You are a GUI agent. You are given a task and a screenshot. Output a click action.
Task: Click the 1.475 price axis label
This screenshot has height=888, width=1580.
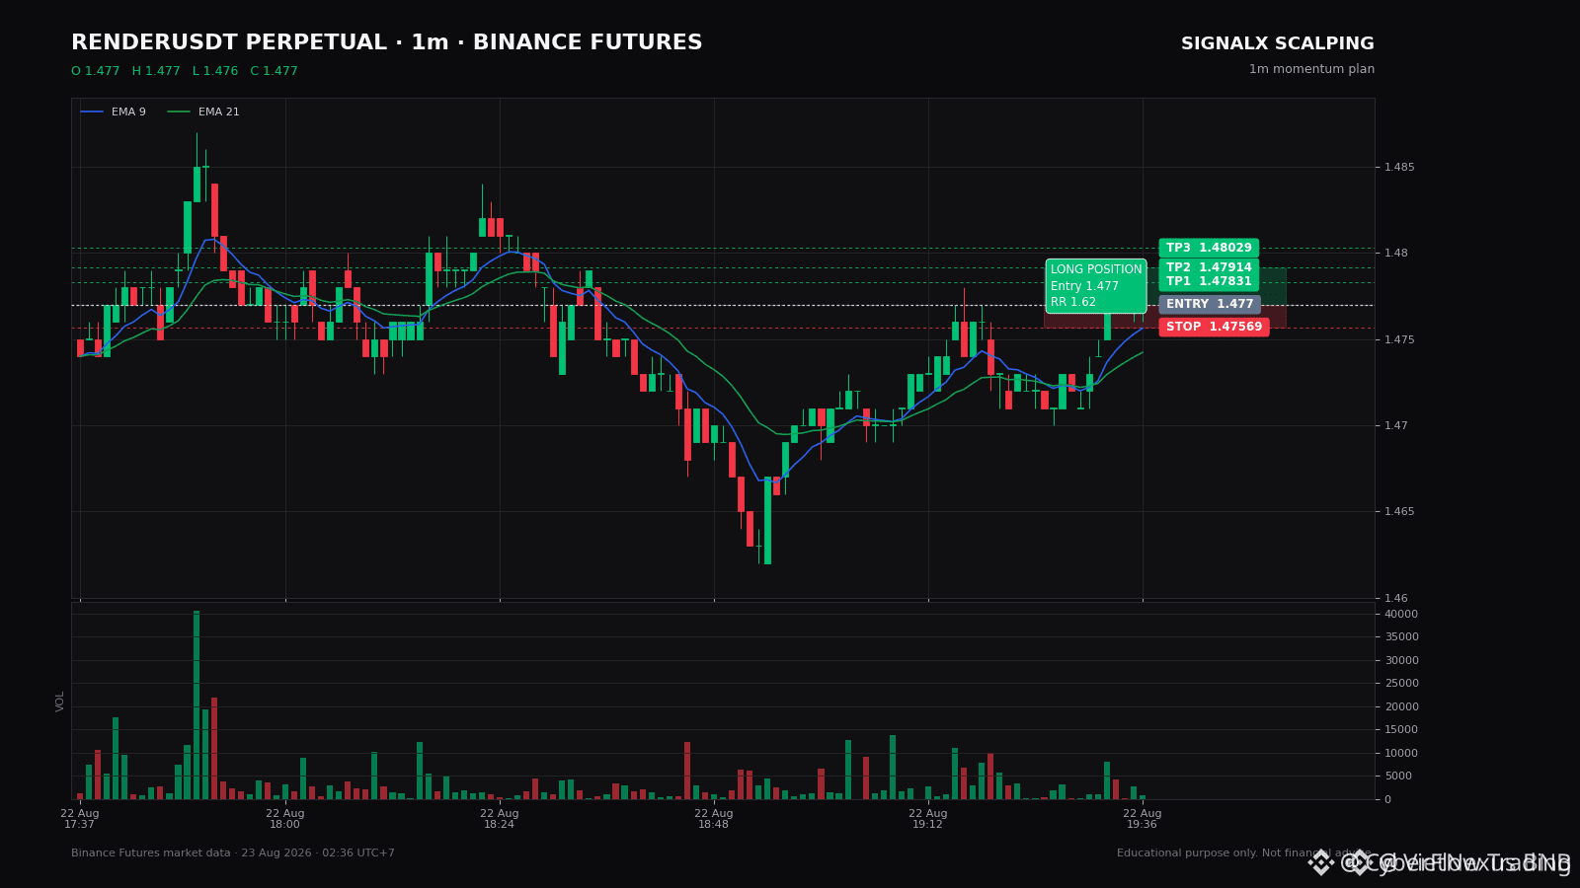1399,340
